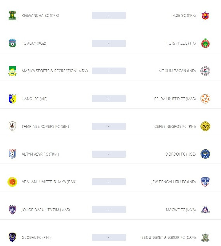Click the Global FC team name
This screenshot has width=221, height=246.
[36, 237]
